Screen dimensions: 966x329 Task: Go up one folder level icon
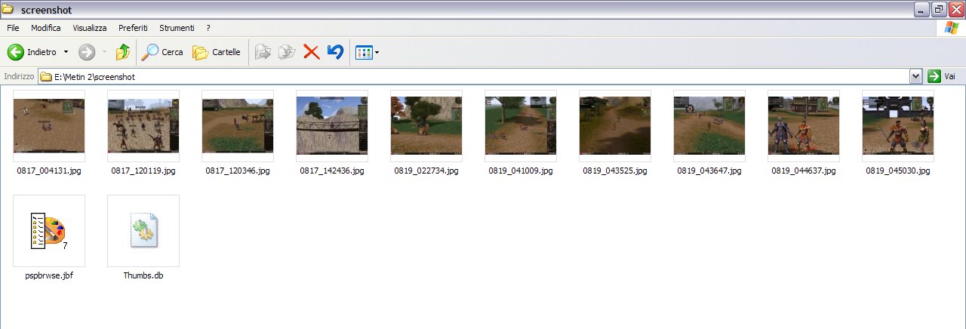click(122, 52)
